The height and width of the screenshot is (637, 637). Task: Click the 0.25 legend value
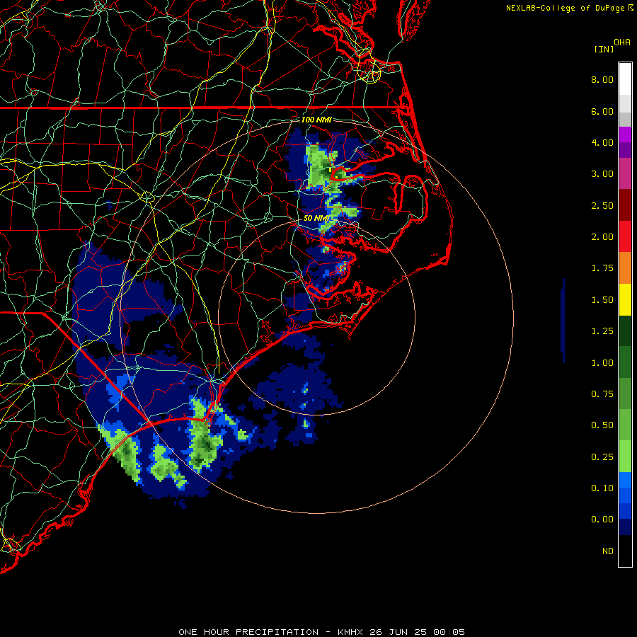pos(602,457)
